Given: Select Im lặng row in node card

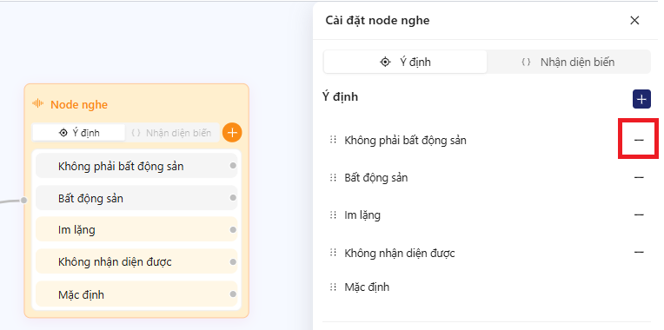Looking at the screenshot, I should pyautogui.click(x=136, y=230).
